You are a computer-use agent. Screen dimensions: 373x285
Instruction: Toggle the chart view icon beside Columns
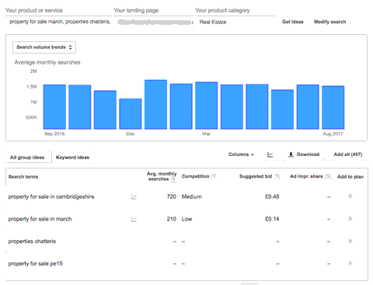[x=270, y=155]
